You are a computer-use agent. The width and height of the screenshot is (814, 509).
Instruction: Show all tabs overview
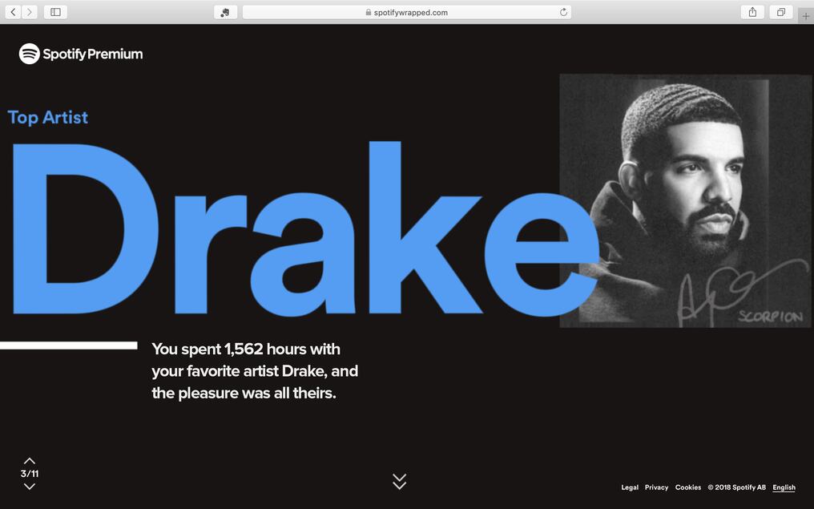(781, 12)
